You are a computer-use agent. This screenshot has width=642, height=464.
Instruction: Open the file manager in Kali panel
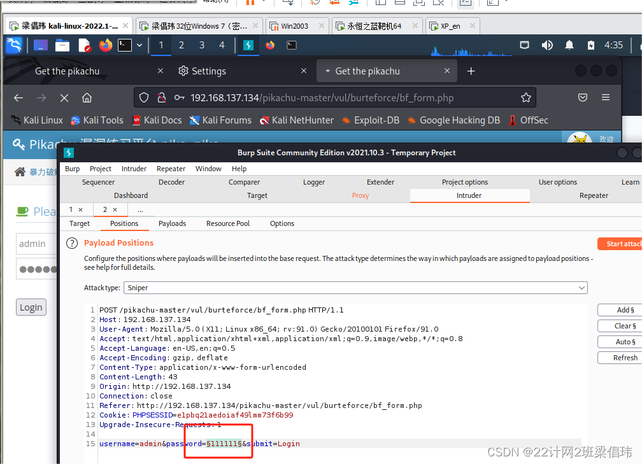[62, 45]
